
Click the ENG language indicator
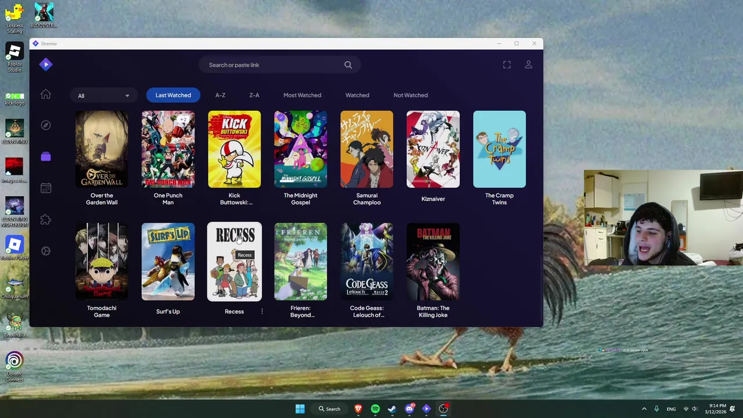tap(671, 409)
